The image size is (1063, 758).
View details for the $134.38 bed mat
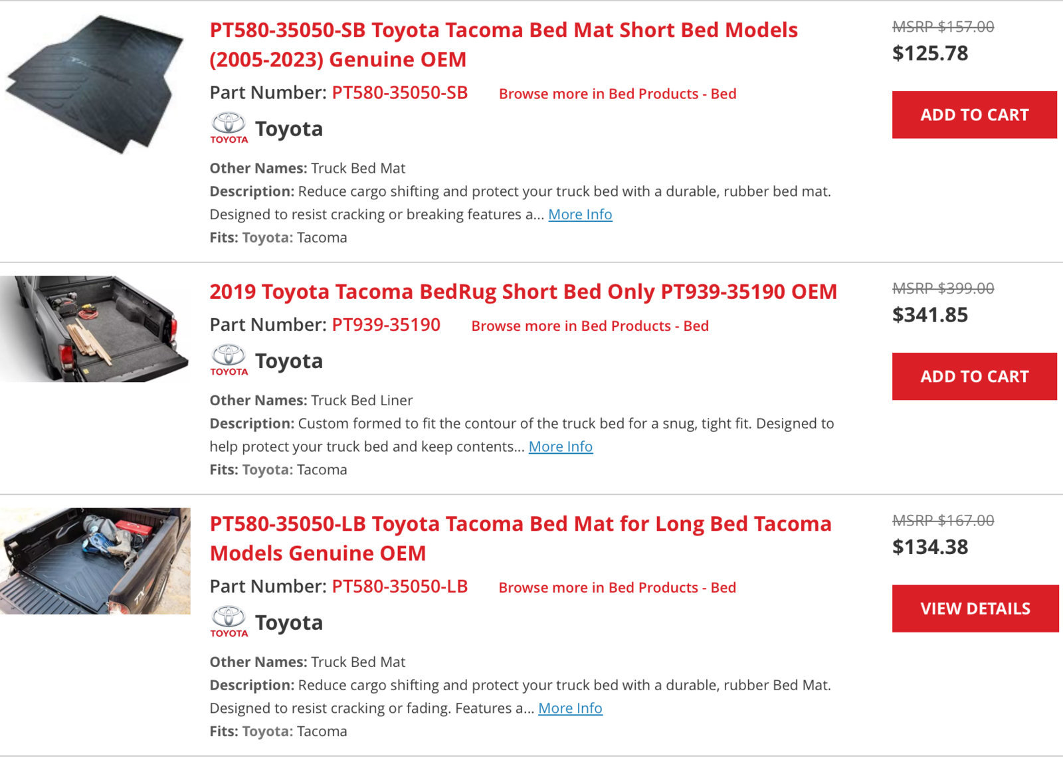click(975, 609)
